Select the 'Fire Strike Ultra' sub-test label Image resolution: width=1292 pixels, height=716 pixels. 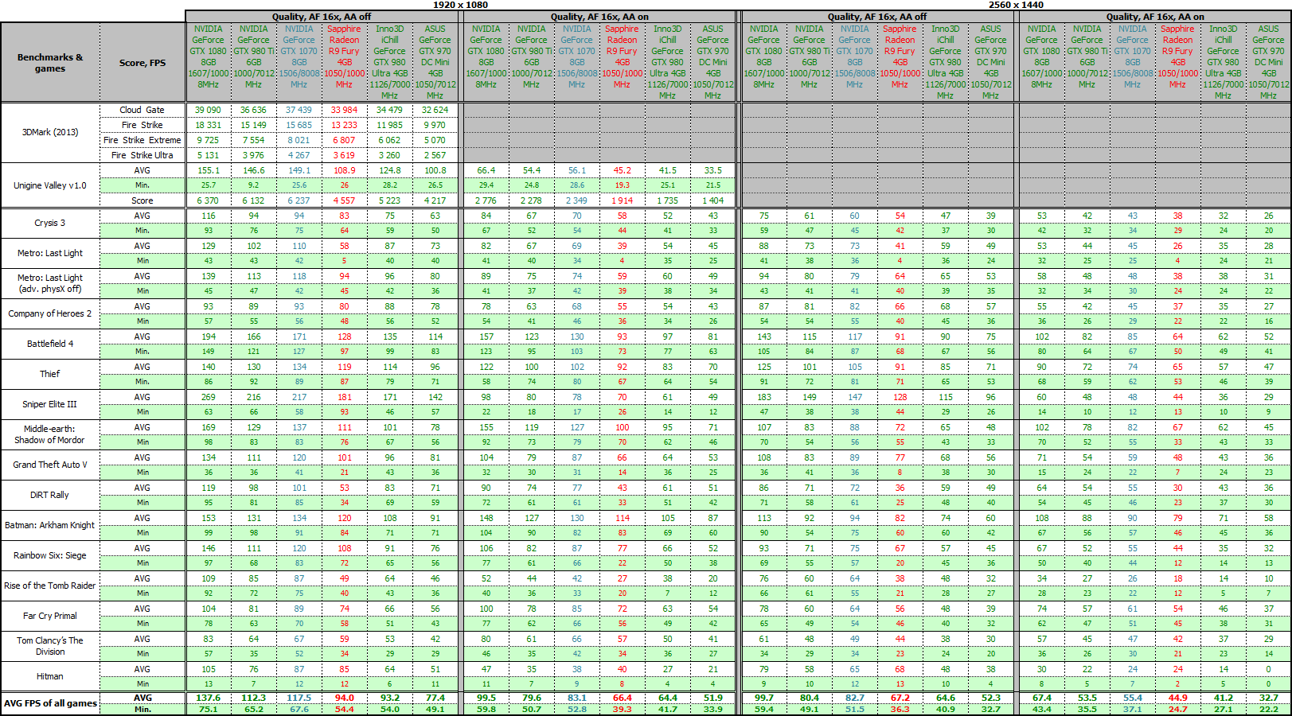[142, 155]
